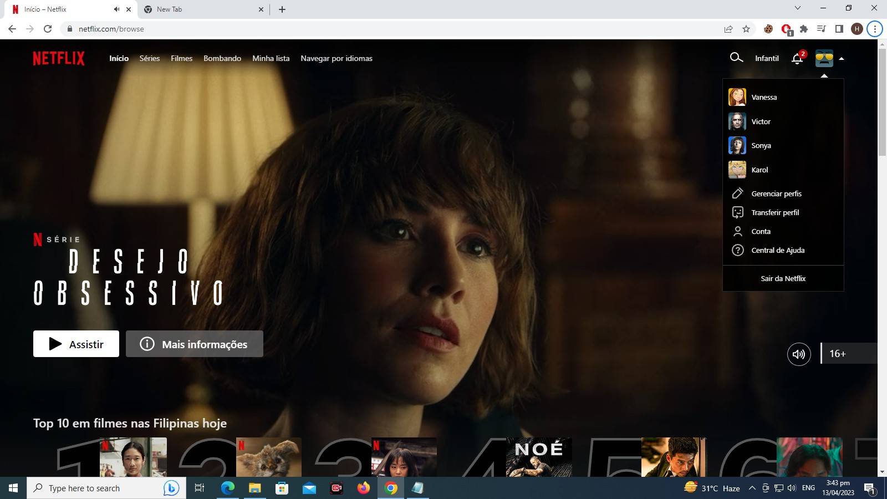Open the Chrome three-dot menu

pos(875,29)
